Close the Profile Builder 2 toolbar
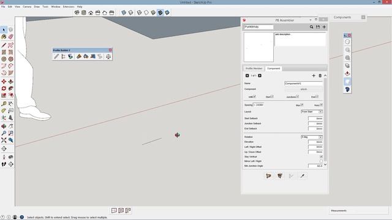The width and height of the screenshot is (392, 220). click(x=110, y=50)
